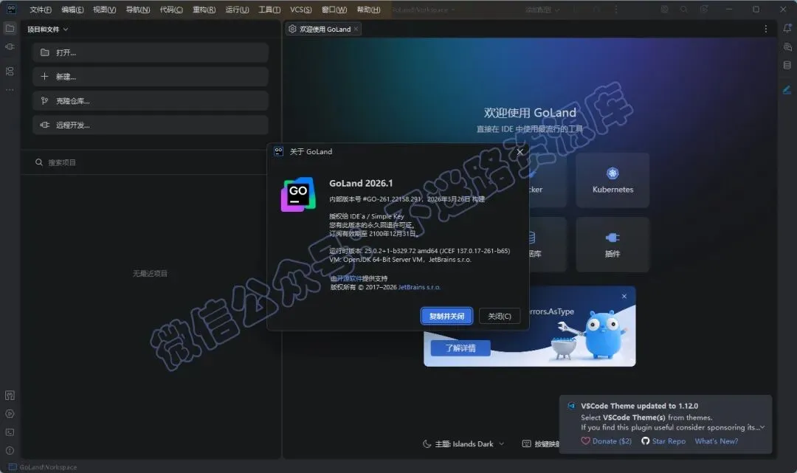The height and width of the screenshot is (473, 797).
Task: Open the Database tool window icon
Action: click(x=787, y=65)
